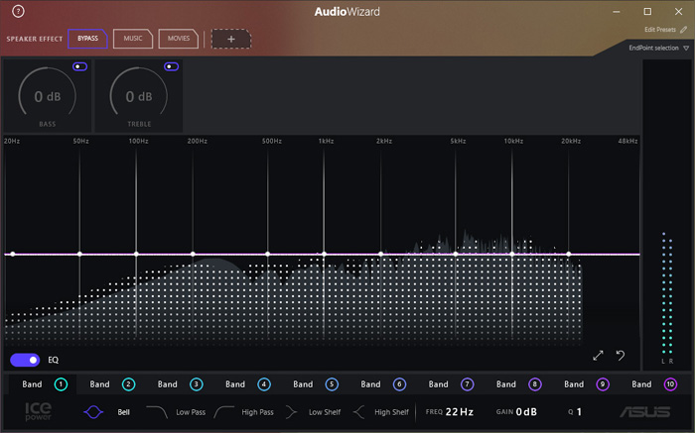Select Band 8 circle icon
Screen dimensions: 695x433
535,384
